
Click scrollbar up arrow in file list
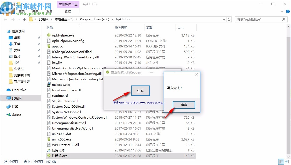point(289,27)
